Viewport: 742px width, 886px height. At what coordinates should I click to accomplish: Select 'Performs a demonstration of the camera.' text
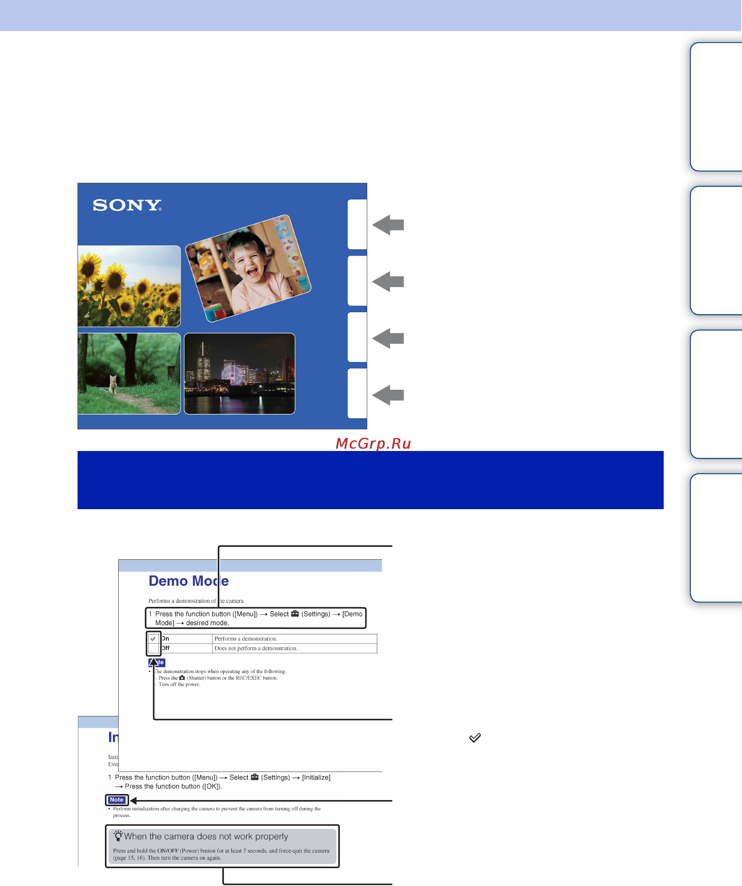click(197, 601)
